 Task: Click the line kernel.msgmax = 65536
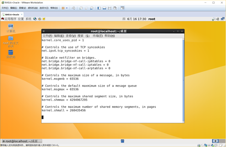point(60,89)
